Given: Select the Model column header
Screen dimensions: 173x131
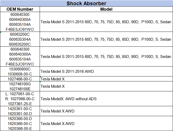Looking at the screenshot, I should pyautogui.click(x=106, y=9).
